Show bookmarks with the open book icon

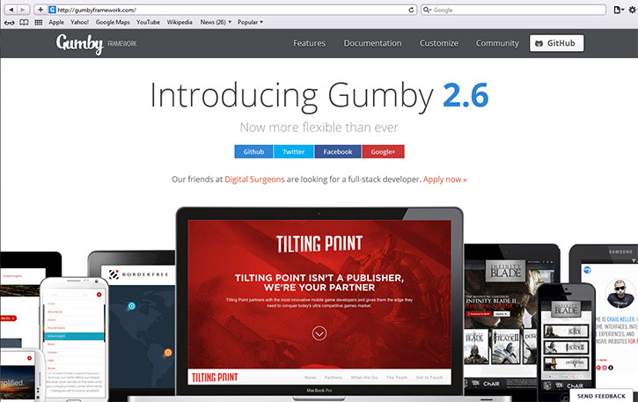click(24, 22)
